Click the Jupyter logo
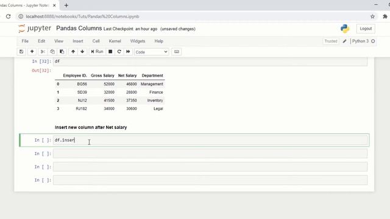This screenshot has height=219, width=390. [35, 29]
